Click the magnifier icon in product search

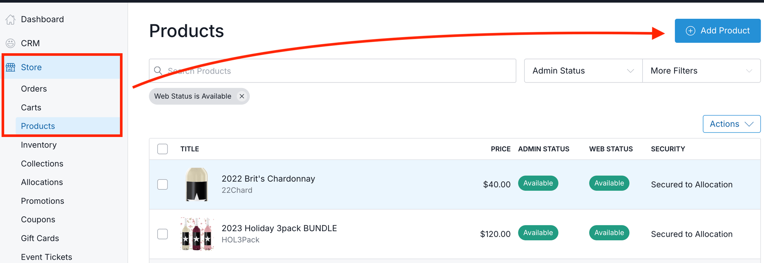pos(158,71)
